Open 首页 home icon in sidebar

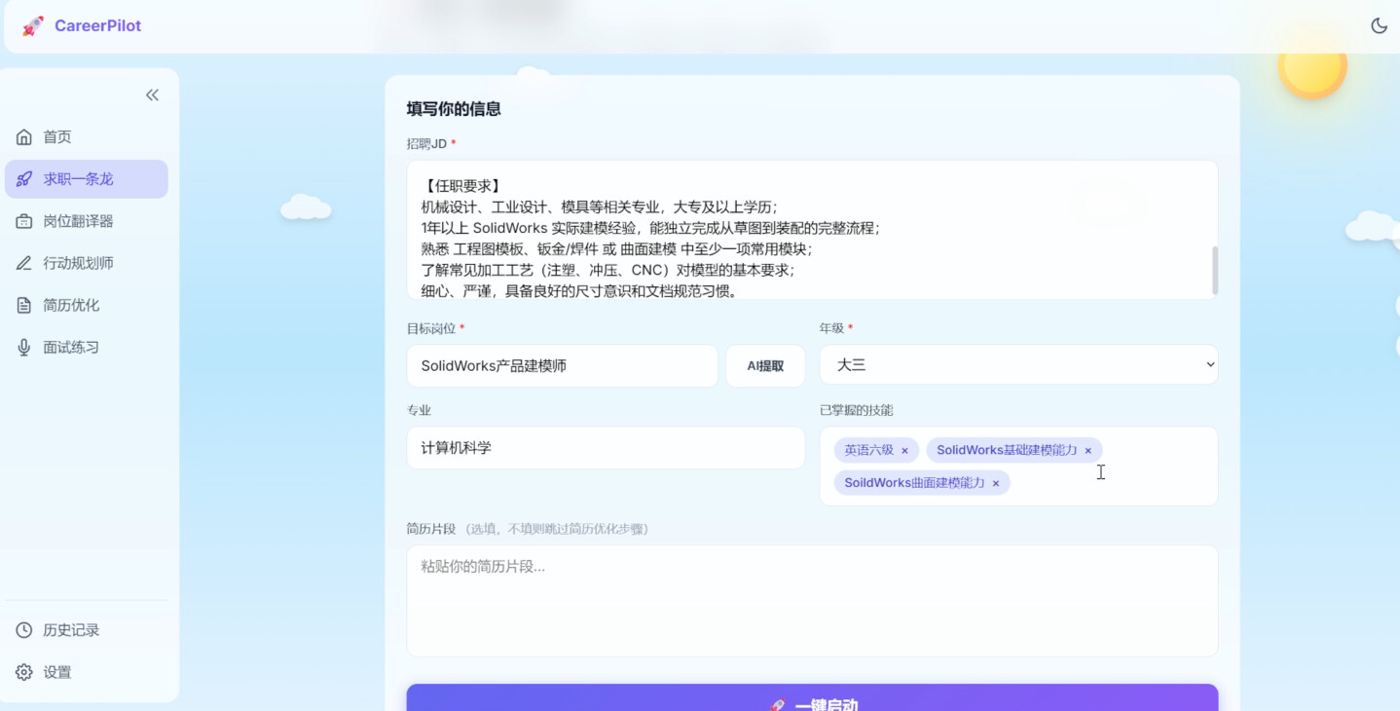[x=24, y=137]
